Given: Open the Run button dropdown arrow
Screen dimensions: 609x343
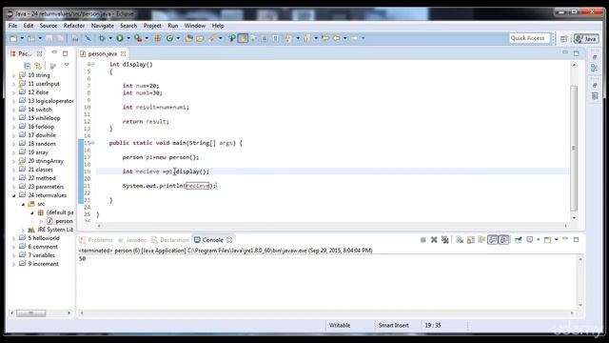Looking at the screenshot, I should pos(128,38).
